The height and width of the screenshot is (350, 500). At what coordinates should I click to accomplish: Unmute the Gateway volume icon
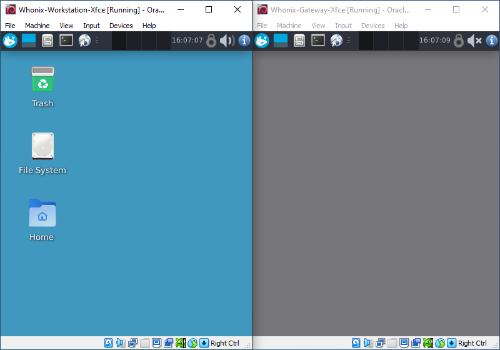point(475,41)
